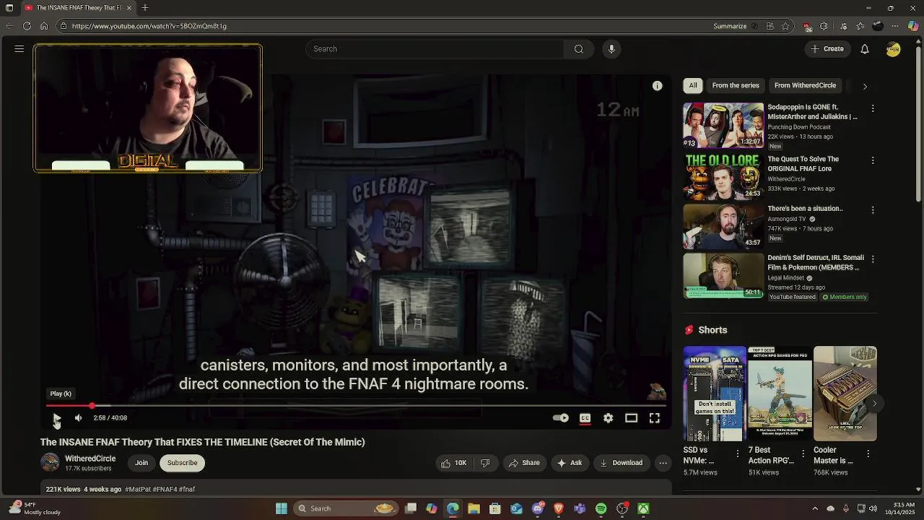Open the WitheredCircle channel avatar
The image size is (924, 520).
[x=50, y=462]
